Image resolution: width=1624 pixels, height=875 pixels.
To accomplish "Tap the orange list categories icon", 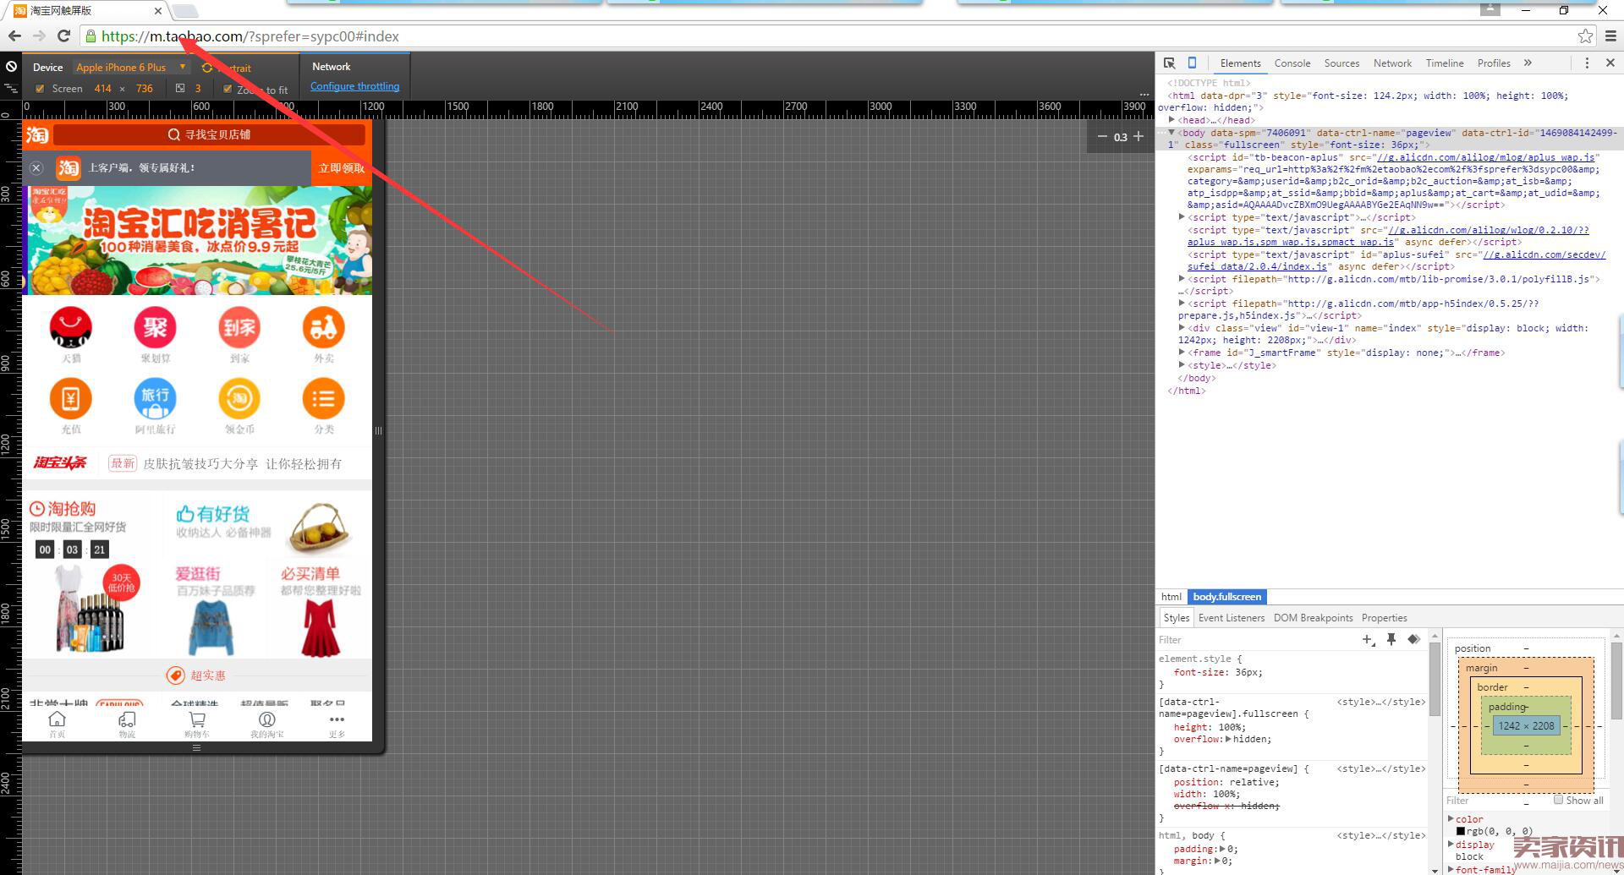I will (x=324, y=398).
